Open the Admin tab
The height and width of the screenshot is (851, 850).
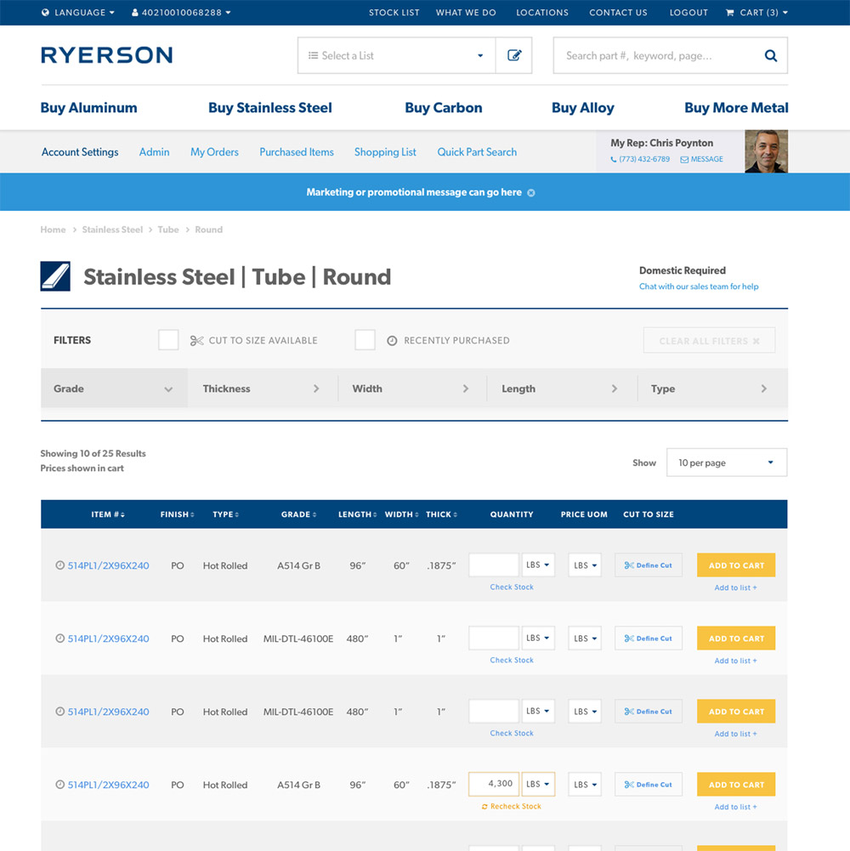coord(154,152)
